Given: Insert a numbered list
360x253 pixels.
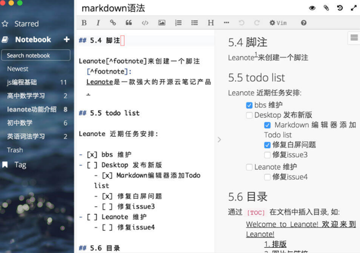Looking at the screenshot, I should coord(178,23).
